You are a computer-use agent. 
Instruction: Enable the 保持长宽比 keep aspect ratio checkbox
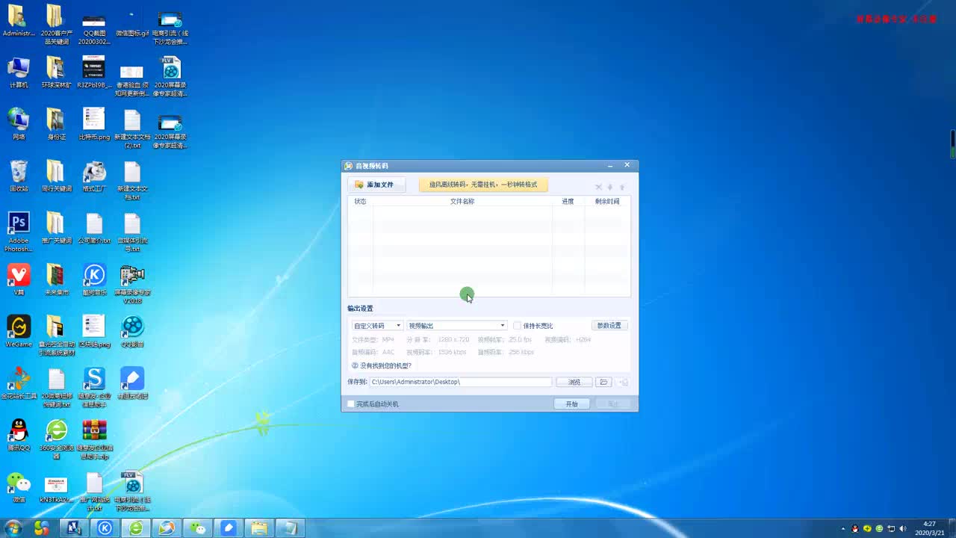(517, 326)
